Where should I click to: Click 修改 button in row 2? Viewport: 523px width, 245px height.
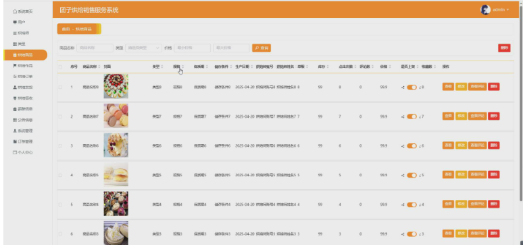point(461,116)
